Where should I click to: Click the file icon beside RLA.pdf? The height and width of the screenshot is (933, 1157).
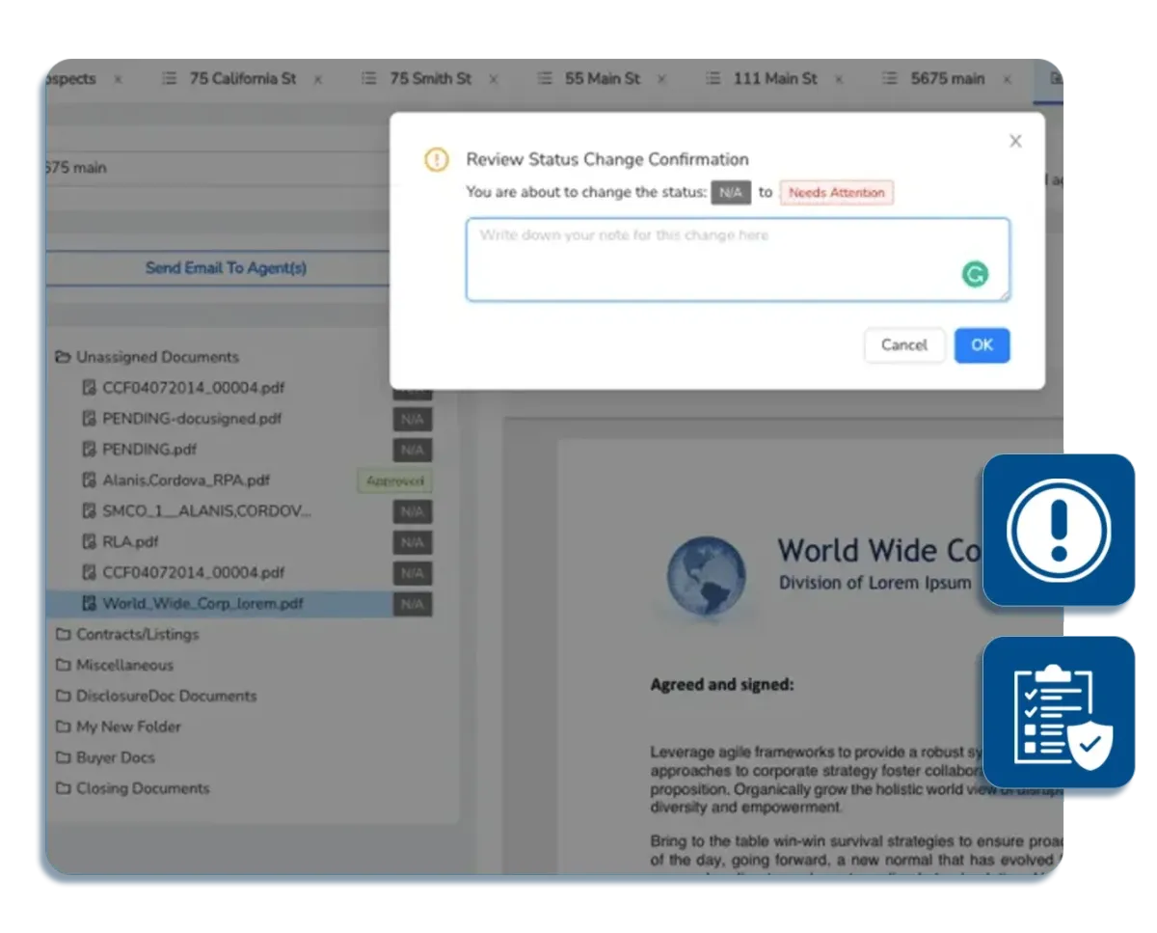[x=90, y=542]
